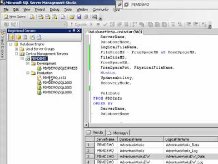The width and height of the screenshot is (218, 164).
Task: Open the Object Explorer side tab
Action: pos(2,44)
